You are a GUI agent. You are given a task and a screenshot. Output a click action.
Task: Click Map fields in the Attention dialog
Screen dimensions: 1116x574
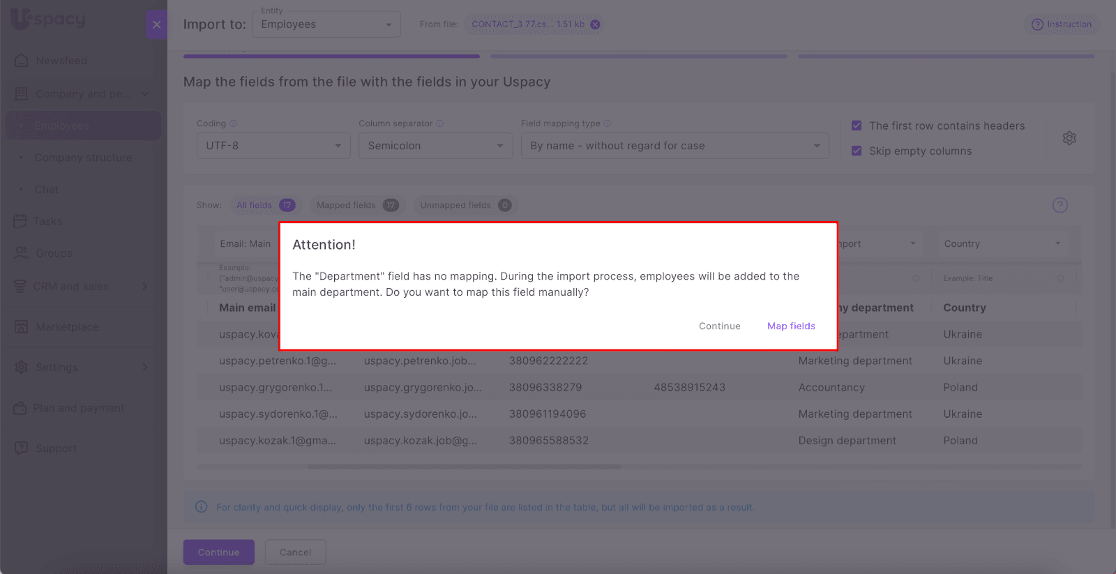(x=790, y=326)
